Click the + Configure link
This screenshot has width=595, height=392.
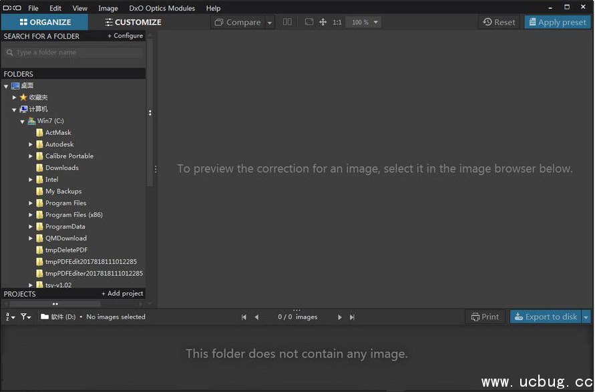[x=126, y=35]
